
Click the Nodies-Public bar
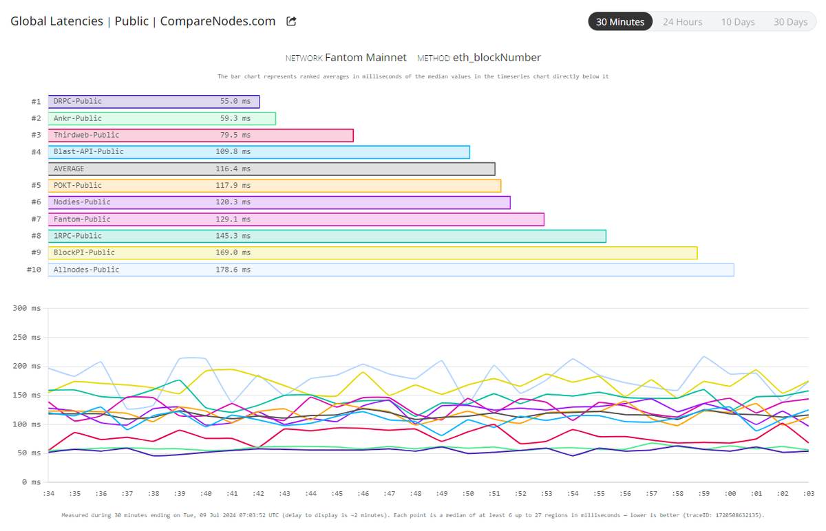tap(279, 202)
